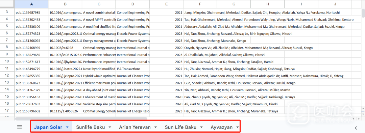Switch to the Sunlife Baku sheet tab

pos(90,127)
